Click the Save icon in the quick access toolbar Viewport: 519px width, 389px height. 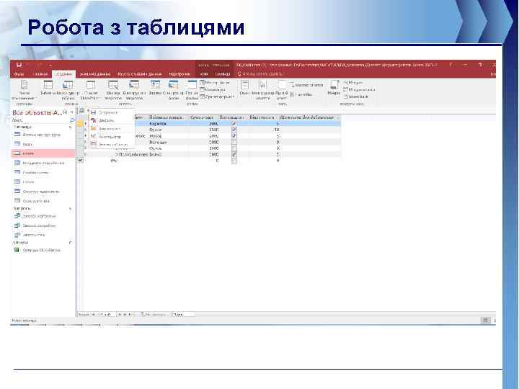click(19, 65)
